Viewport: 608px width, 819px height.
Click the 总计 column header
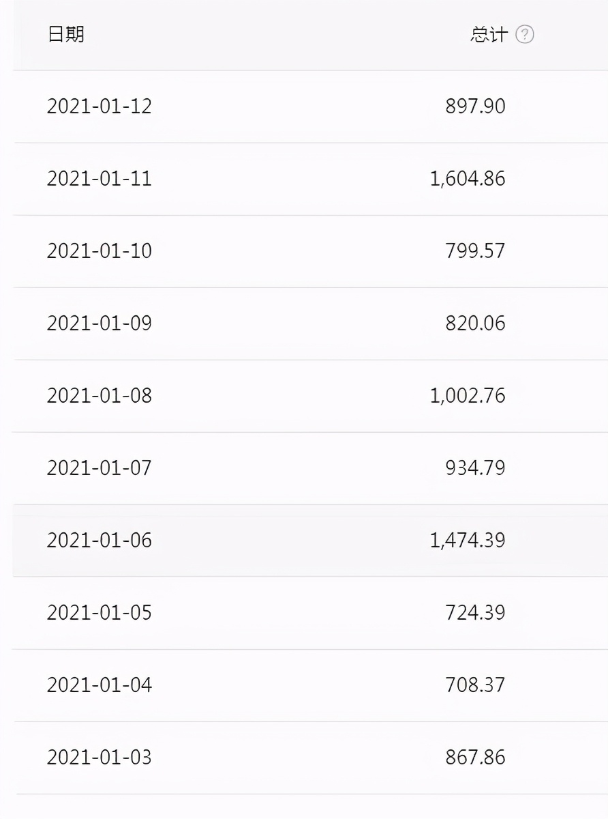489,34
